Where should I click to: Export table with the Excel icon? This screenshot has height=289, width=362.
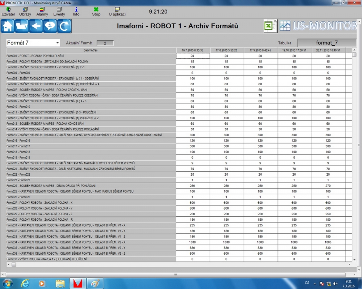[270, 26]
